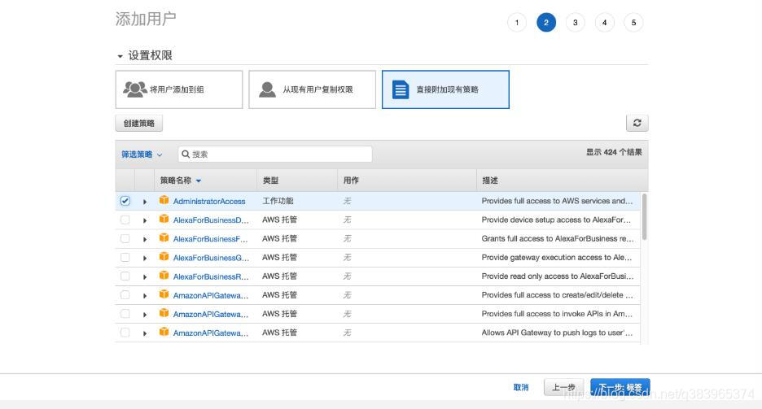Check the 'create/edit/delete' API Gateway policy checkbox
This screenshot has width=762, height=409.
pyautogui.click(x=125, y=295)
